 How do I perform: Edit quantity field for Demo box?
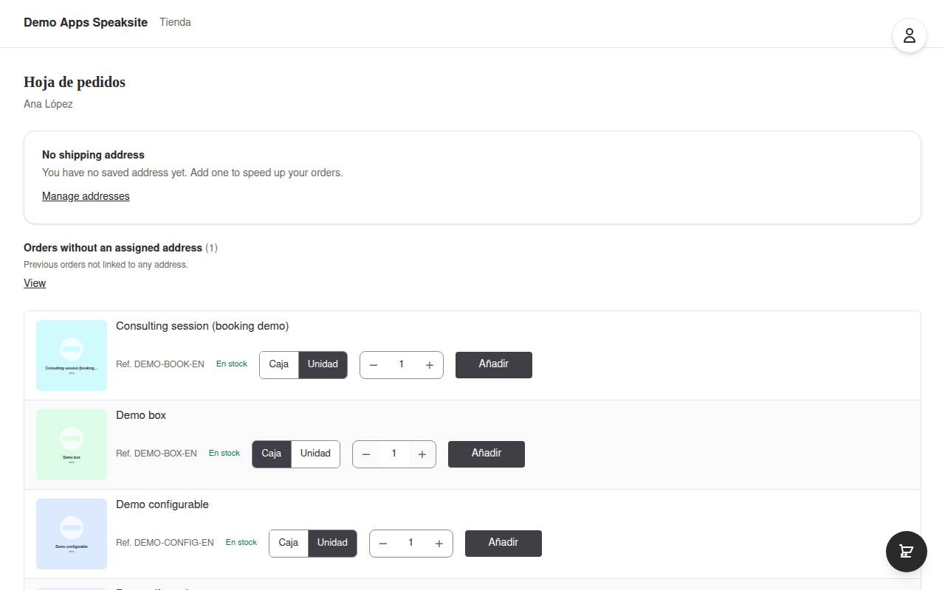(x=394, y=454)
